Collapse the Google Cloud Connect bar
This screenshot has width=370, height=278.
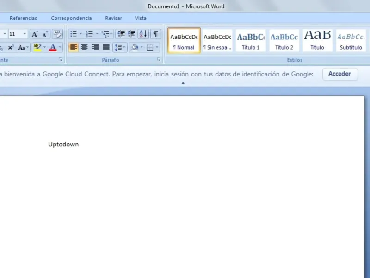coord(183,83)
